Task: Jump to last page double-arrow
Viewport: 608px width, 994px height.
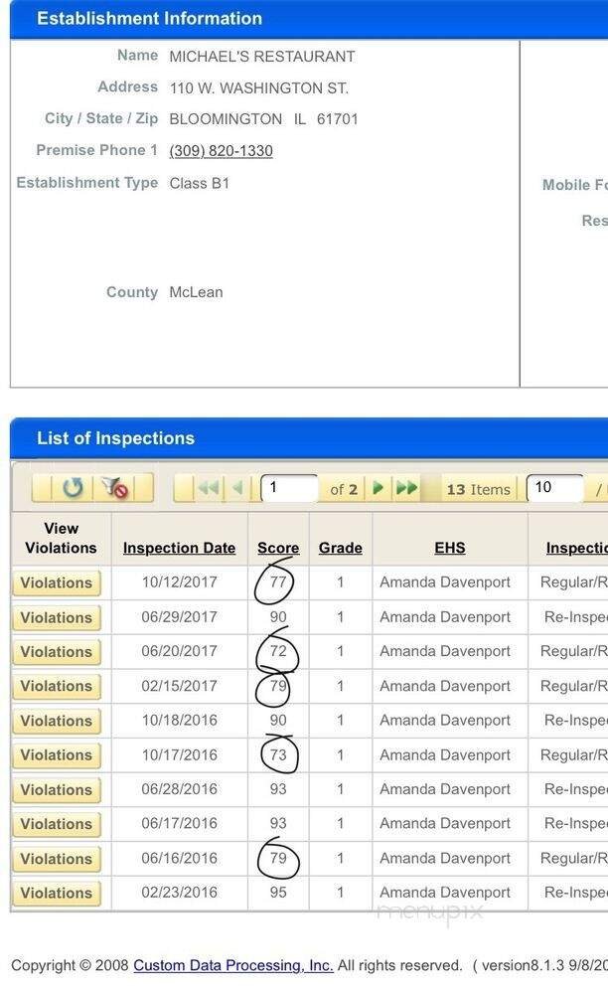Action: click(x=406, y=488)
